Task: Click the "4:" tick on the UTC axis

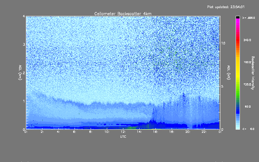Action: pos(58,132)
